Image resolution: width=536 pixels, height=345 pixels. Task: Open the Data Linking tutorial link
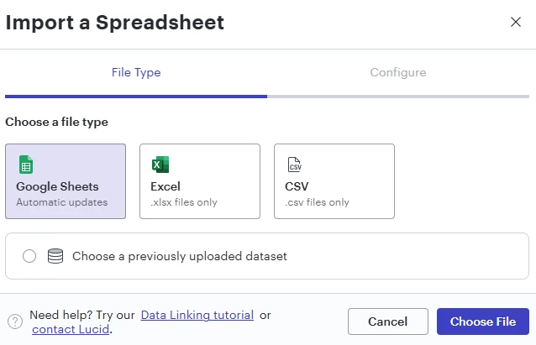197,315
